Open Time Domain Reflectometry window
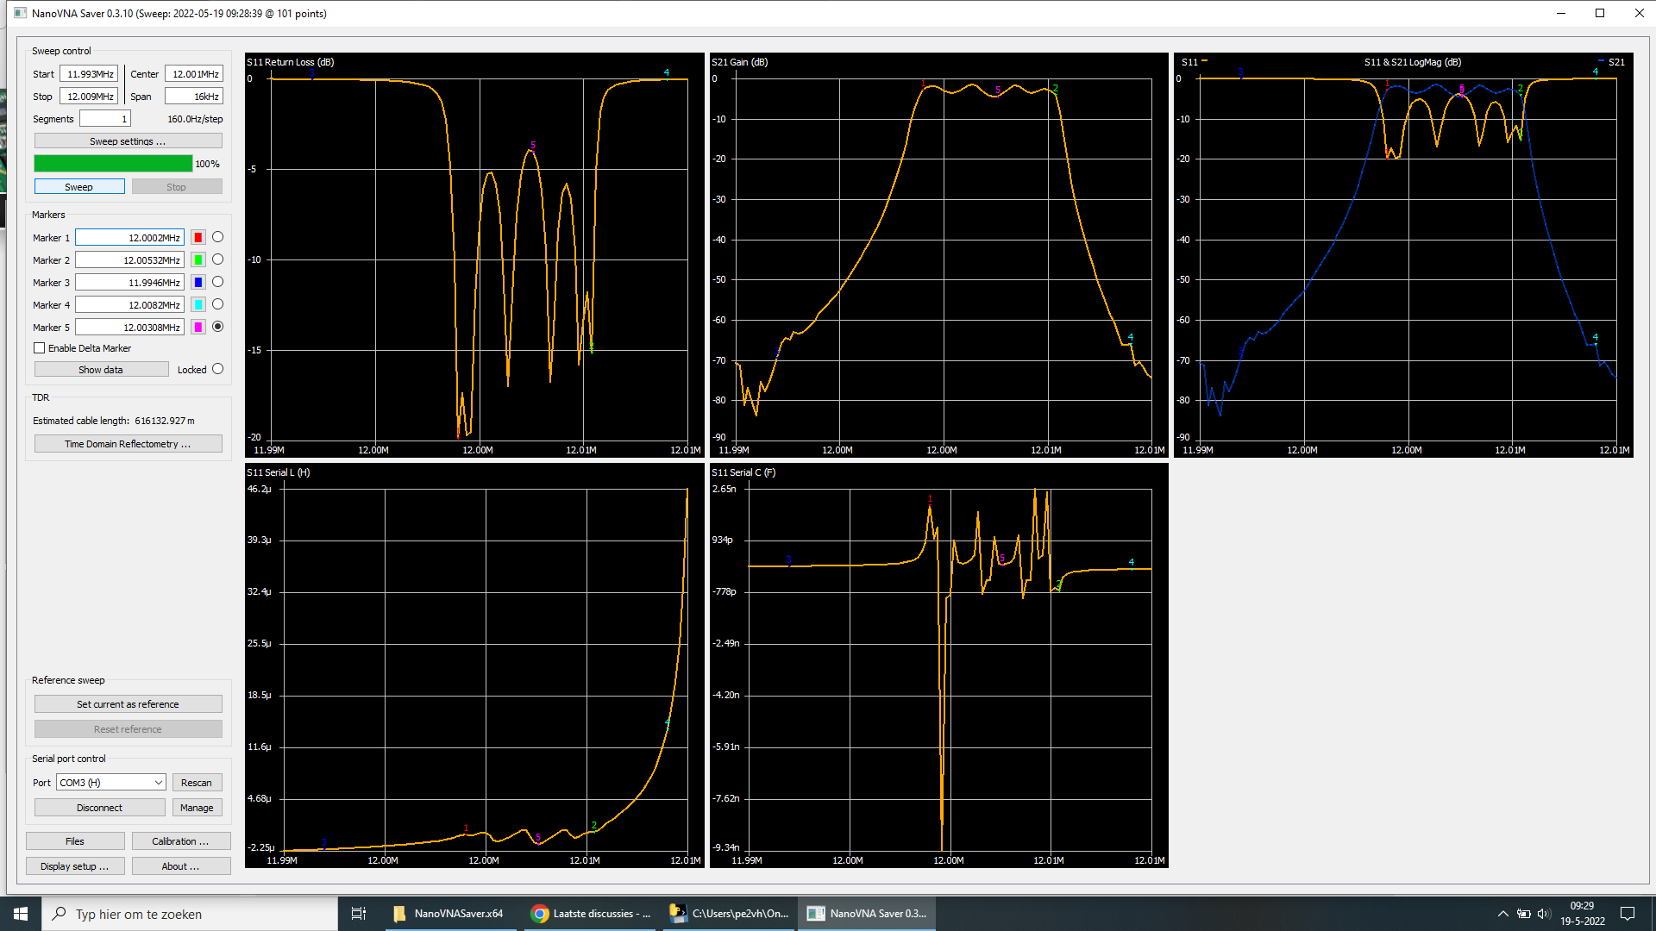Image resolution: width=1656 pixels, height=931 pixels. [x=128, y=443]
